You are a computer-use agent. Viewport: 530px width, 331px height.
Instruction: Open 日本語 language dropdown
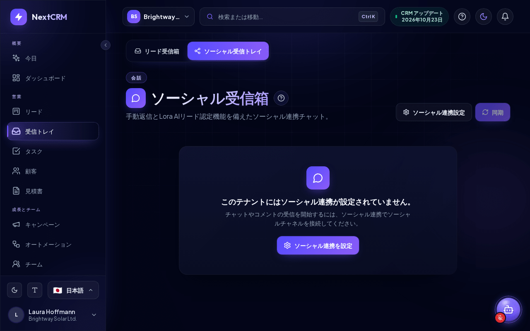coord(73,290)
